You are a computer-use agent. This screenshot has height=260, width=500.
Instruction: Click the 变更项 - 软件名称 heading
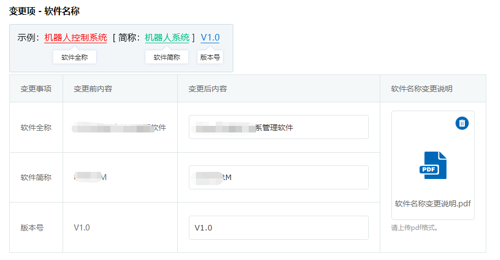coord(44,11)
